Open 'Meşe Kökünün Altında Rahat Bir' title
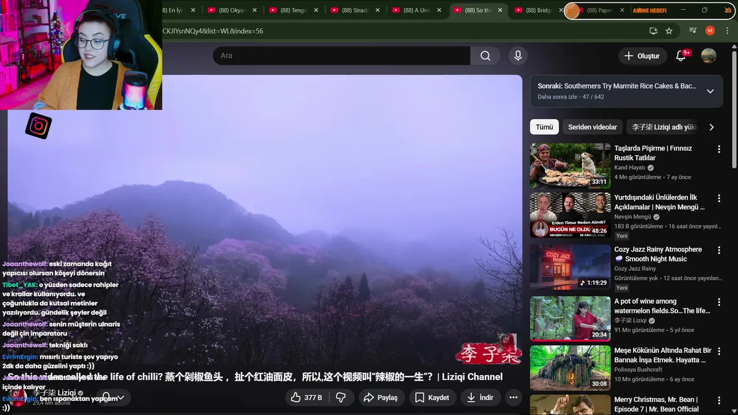Viewport: 738px width, 415px height. pos(662,355)
